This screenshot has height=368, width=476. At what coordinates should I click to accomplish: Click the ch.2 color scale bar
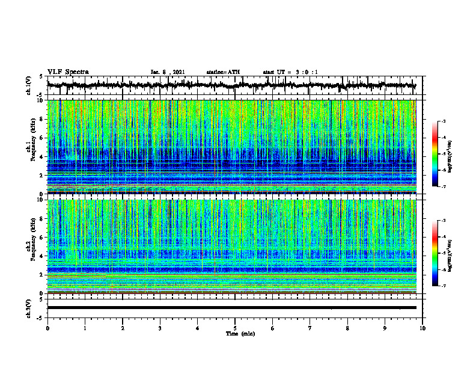(435, 253)
